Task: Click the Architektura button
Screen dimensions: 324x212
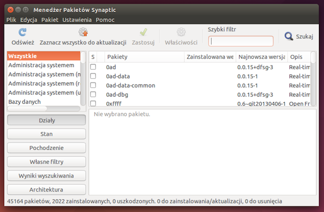Action: tap(47, 190)
